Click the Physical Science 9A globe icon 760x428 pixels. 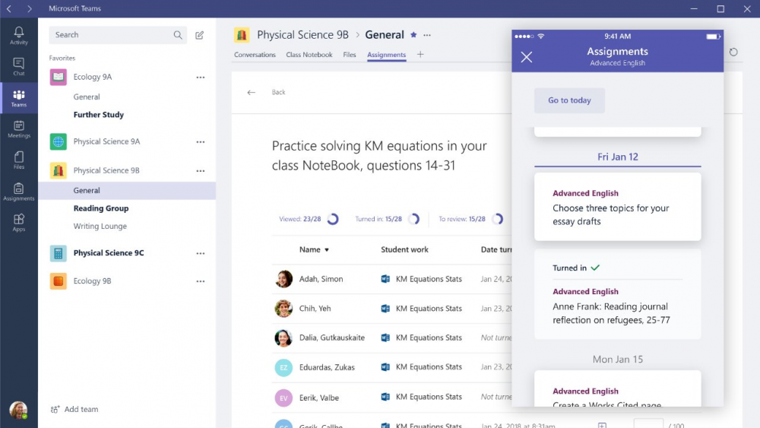(x=59, y=141)
